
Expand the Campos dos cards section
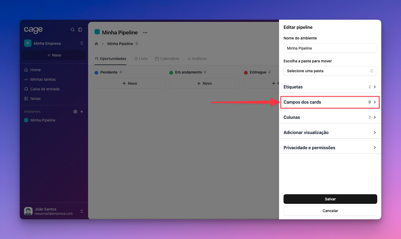[330, 102]
